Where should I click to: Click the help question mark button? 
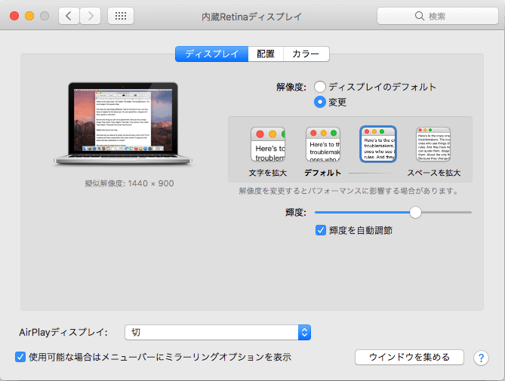[x=481, y=358]
